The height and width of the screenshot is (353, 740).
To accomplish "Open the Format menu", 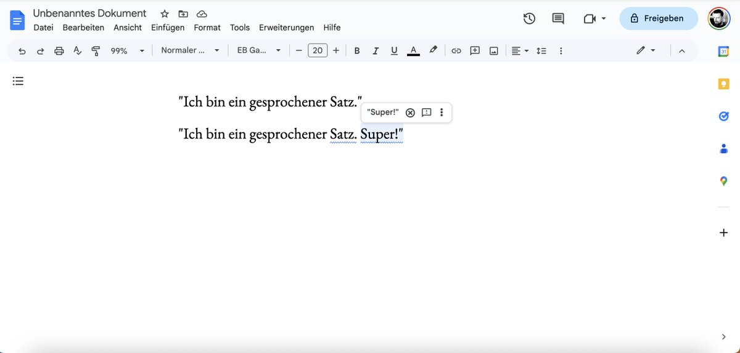I will click(207, 28).
